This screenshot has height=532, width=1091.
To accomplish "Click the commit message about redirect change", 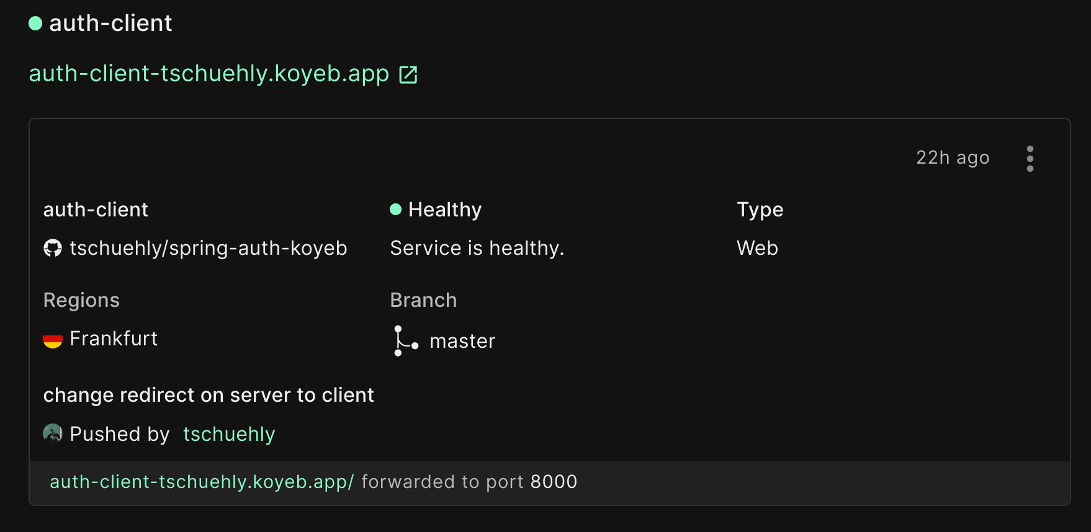I will pyautogui.click(x=209, y=395).
